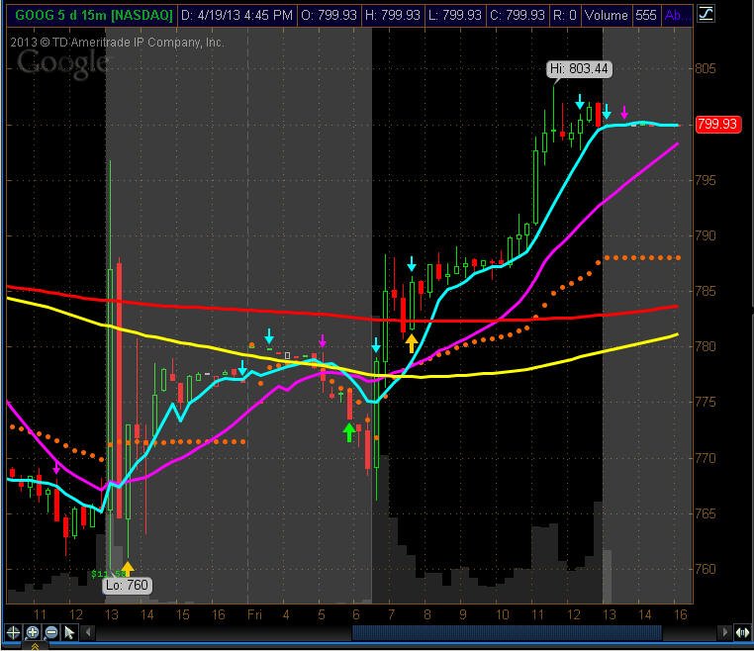
Task: Click the red 799.93 last price label
Action: tap(717, 124)
